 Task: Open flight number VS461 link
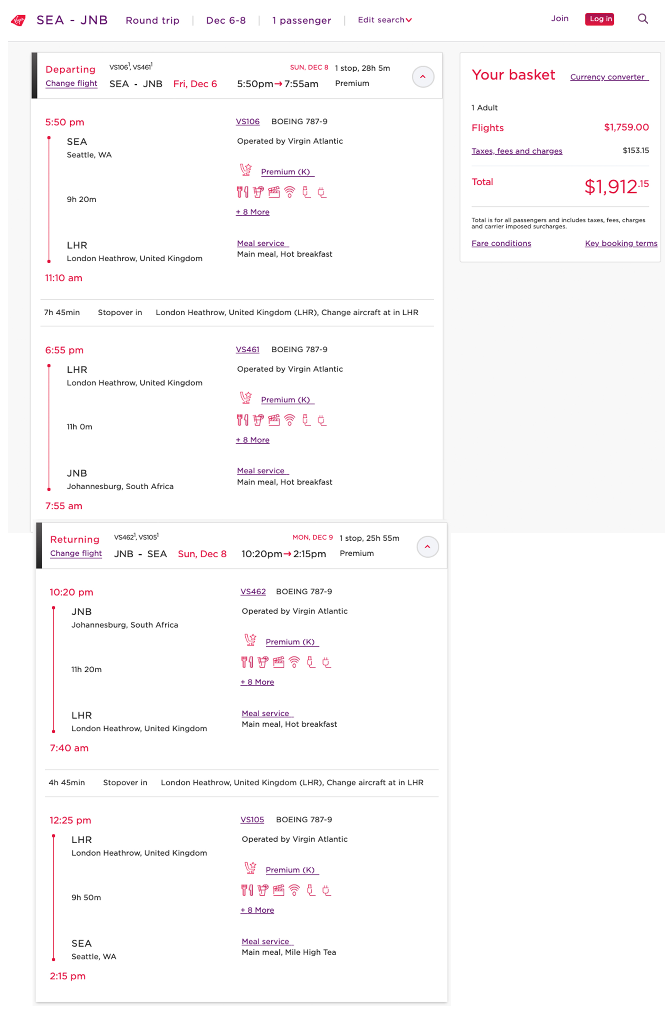pos(248,349)
